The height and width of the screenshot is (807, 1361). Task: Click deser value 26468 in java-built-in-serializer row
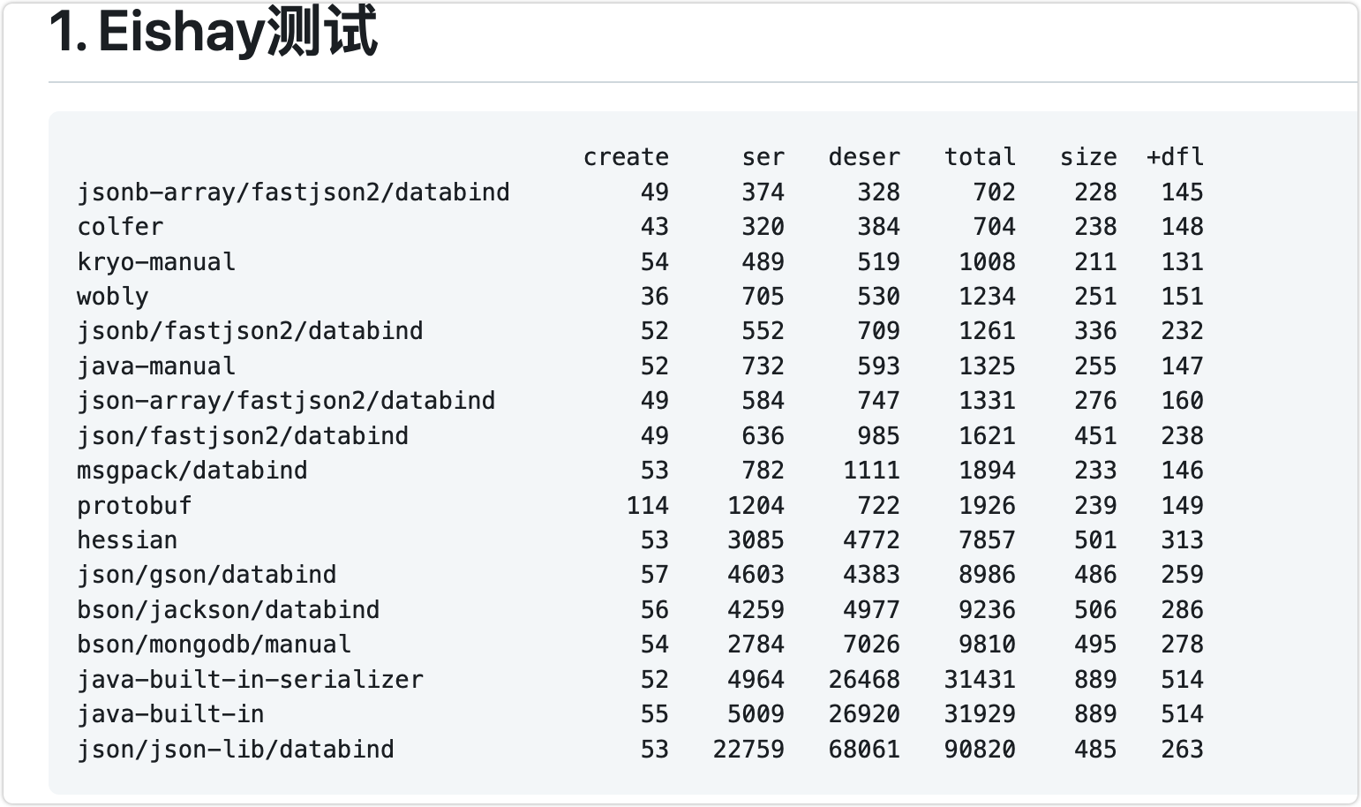coord(864,680)
